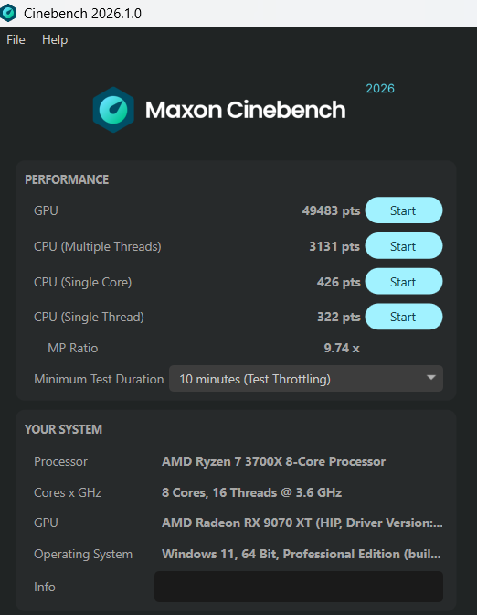Open the Minimum Test Duration dropdown
The width and height of the screenshot is (477, 615).
point(306,379)
